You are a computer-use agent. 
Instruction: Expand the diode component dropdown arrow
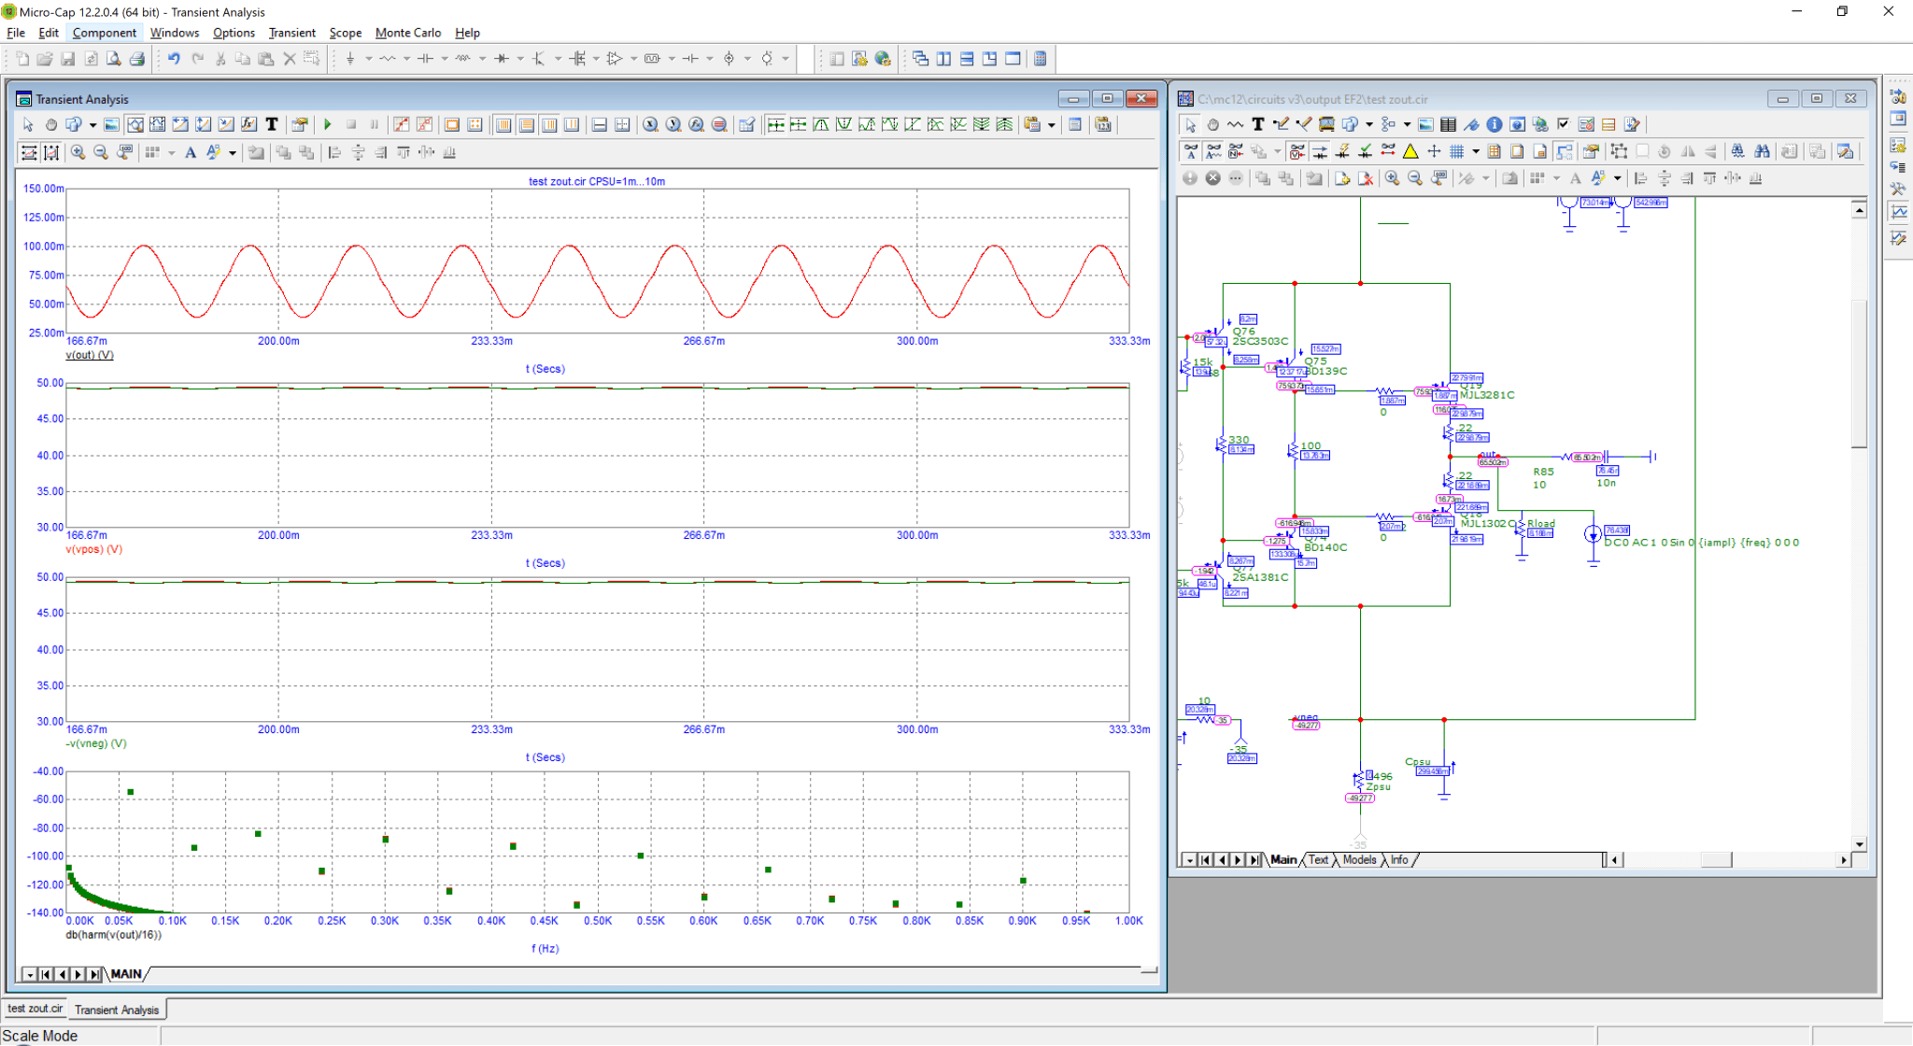(520, 59)
